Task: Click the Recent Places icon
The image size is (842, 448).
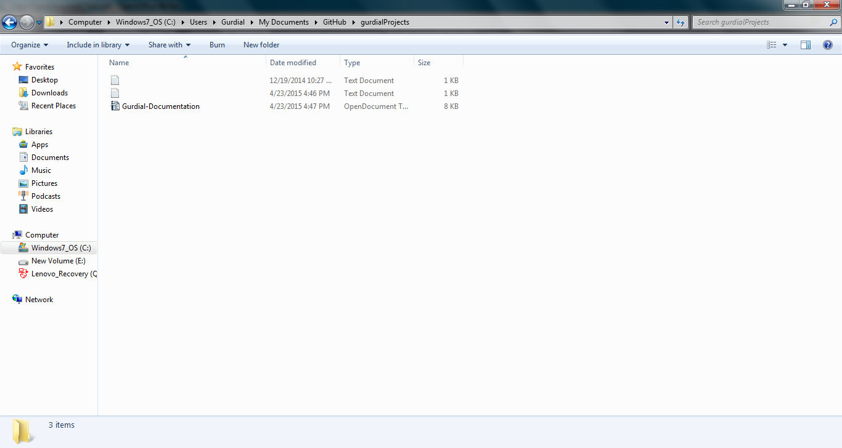Action: tap(23, 106)
